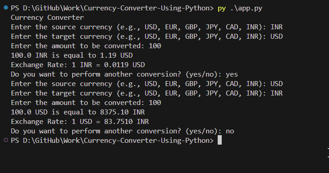The image size is (329, 173).
Task: Click the 'Currency Converter' heading line
Action: pos(47,18)
